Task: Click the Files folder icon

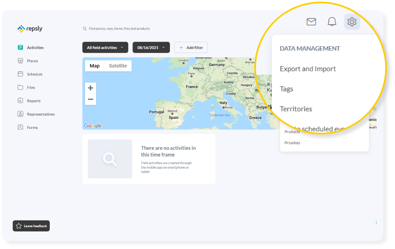Action: click(x=21, y=87)
